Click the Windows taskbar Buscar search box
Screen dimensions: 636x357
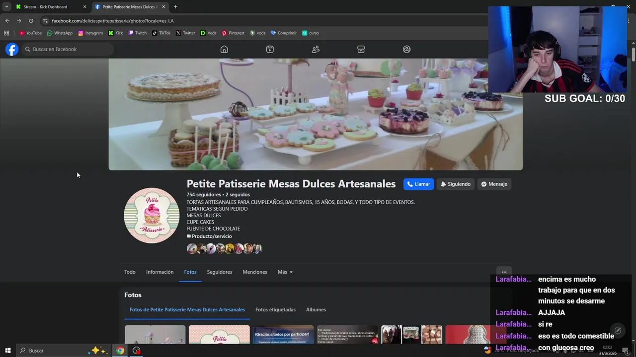pos(63,351)
